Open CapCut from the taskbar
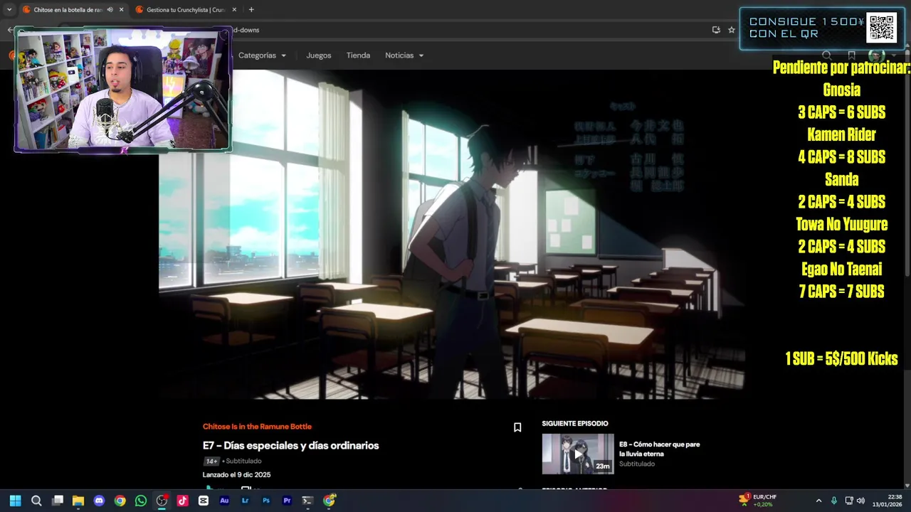The width and height of the screenshot is (911, 512). pyautogui.click(x=204, y=501)
